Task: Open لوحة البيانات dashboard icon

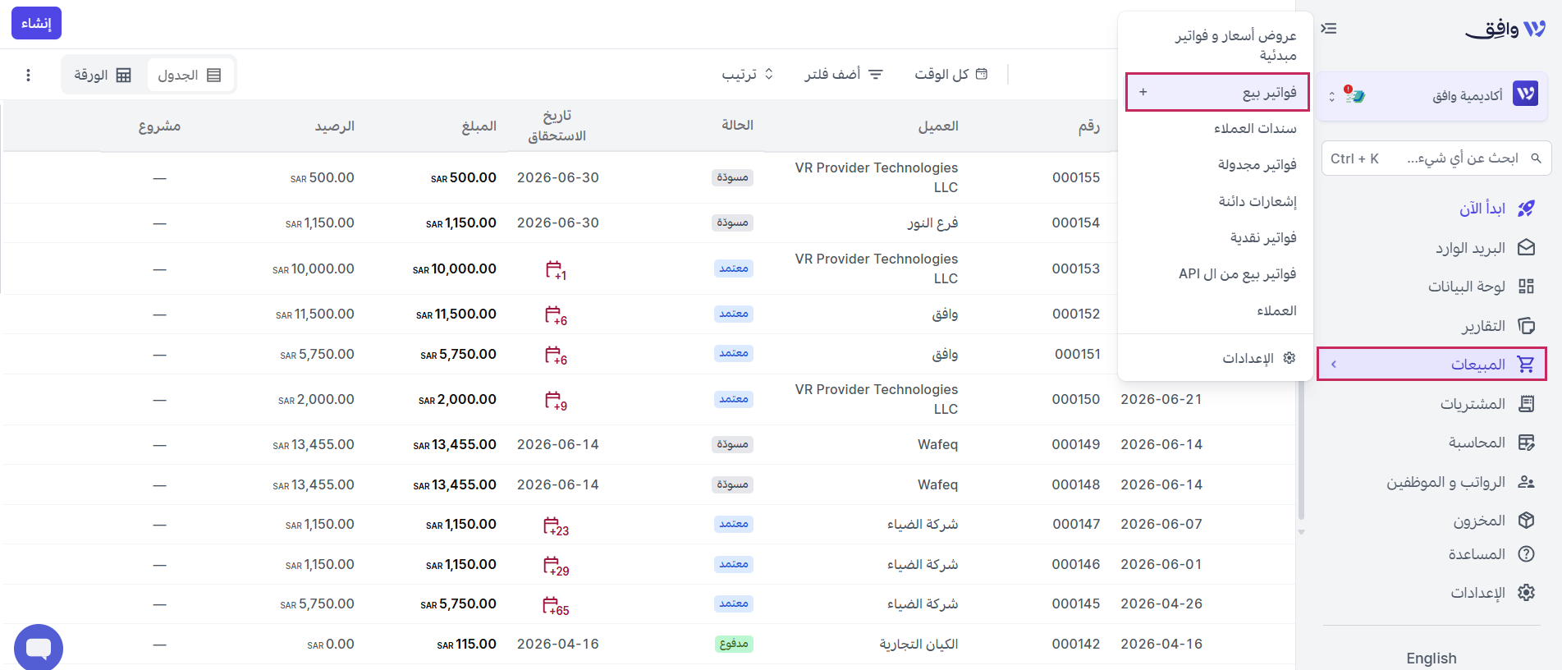Action: [1526, 287]
